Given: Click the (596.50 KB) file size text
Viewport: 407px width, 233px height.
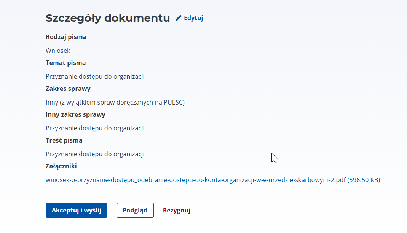Looking at the screenshot, I should pos(364,180).
